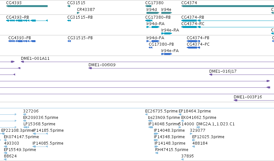Select the IP14048.5prime EST

(x=151, y=127)
